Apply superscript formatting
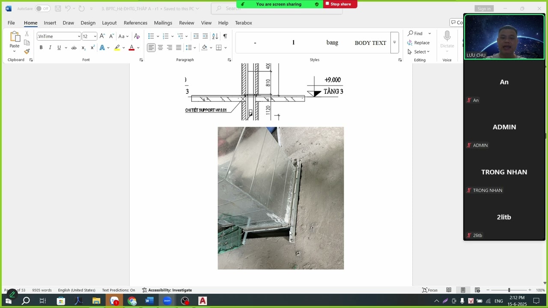 click(x=92, y=47)
